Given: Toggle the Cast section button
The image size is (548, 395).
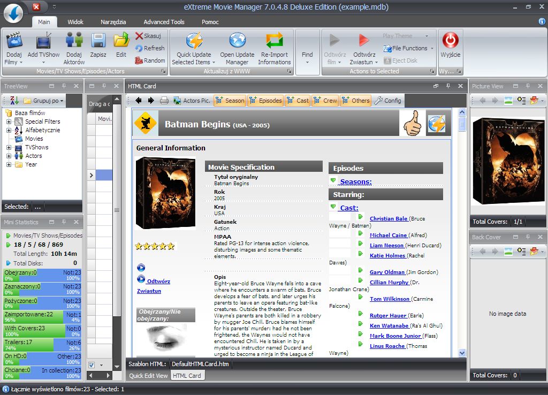Looking at the screenshot, I should (x=298, y=101).
